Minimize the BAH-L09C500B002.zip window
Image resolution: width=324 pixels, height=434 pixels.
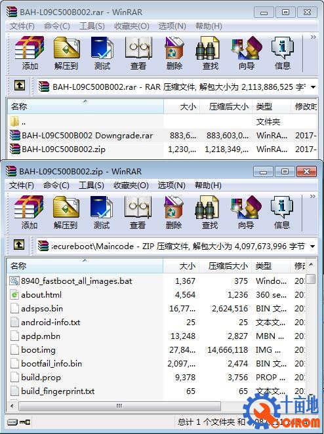point(263,172)
